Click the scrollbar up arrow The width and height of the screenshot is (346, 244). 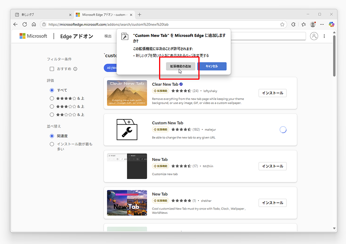[x=334, y=33]
